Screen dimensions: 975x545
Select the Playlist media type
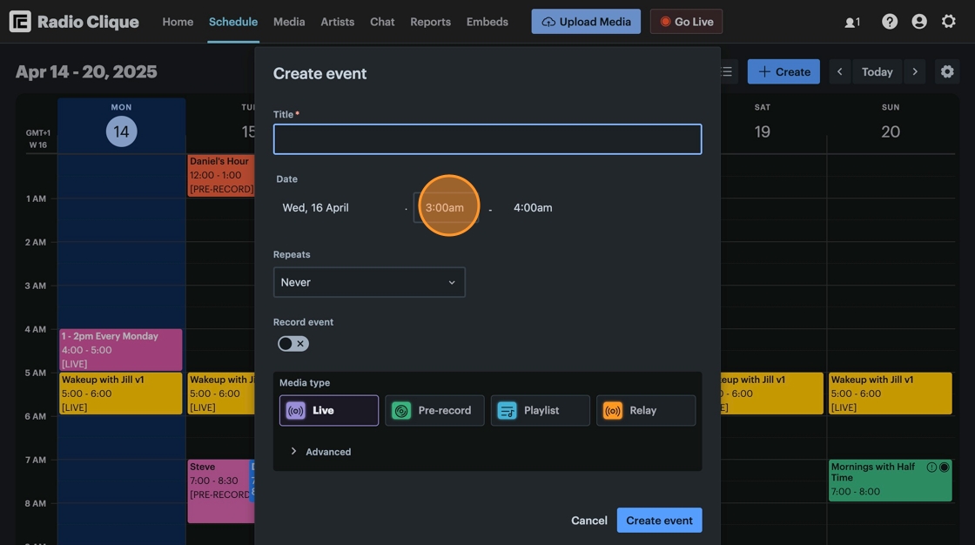point(541,411)
